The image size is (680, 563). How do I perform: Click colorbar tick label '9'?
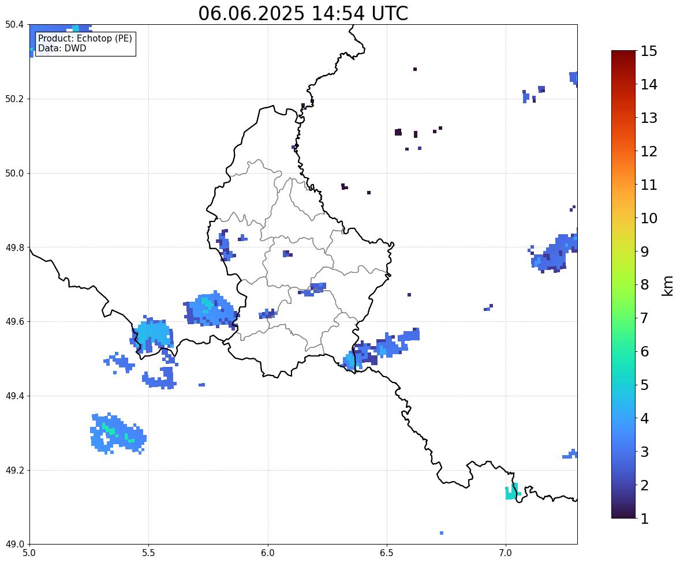coord(644,252)
